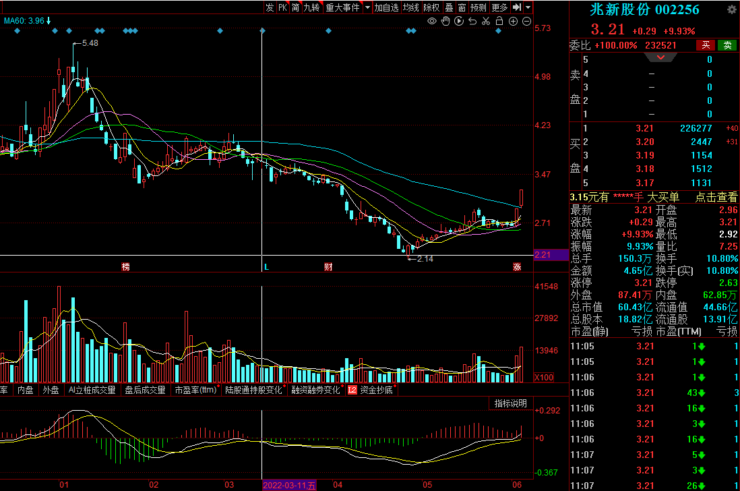Expand the sell-side order book chevron
This screenshot has width=740, height=491.
point(660,57)
